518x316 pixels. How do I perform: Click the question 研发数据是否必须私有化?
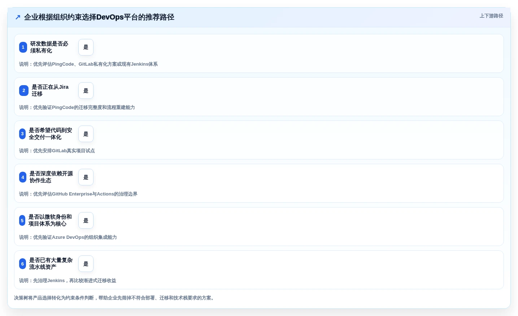click(x=49, y=47)
